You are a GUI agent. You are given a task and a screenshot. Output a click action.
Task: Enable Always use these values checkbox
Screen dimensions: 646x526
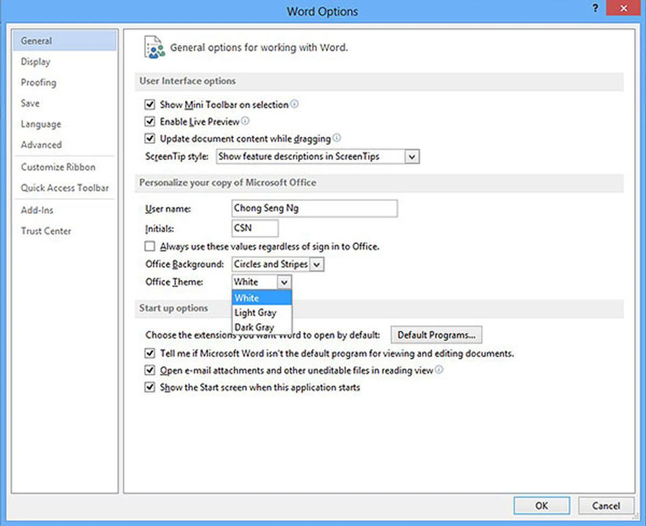pos(150,246)
